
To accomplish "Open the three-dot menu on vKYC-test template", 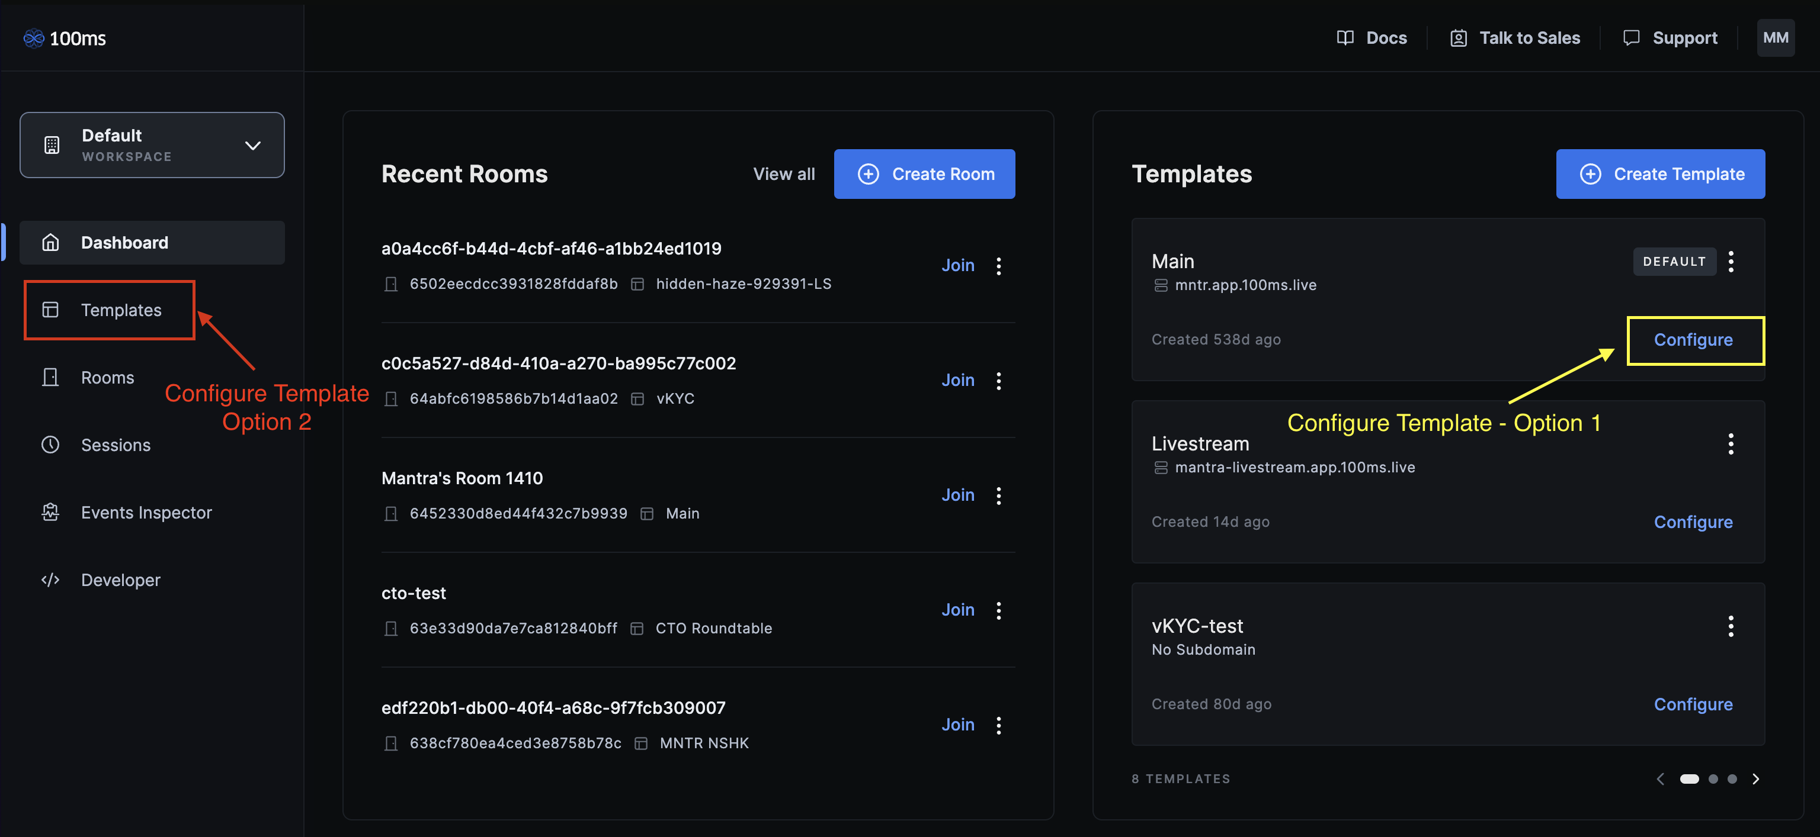I will 1731,626.
